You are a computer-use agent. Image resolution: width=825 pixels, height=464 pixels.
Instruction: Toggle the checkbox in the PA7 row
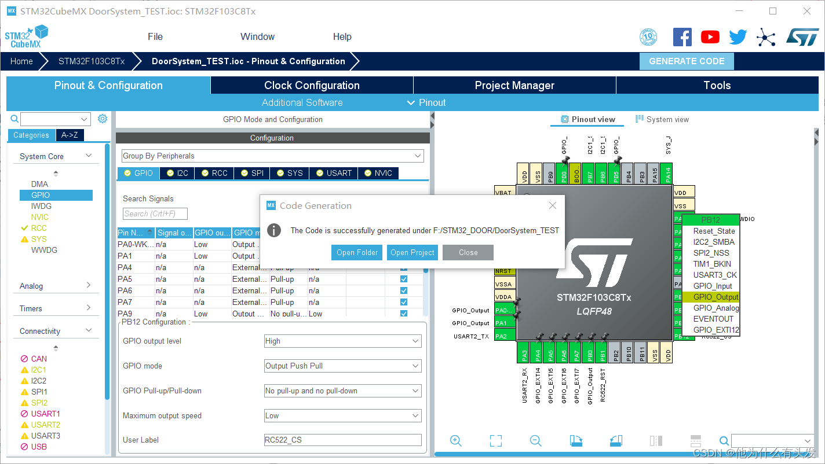(x=404, y=302)
